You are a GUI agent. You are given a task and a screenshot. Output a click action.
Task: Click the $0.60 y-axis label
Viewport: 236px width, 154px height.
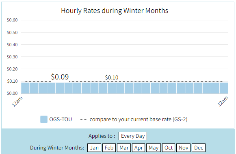pos(12,20)
